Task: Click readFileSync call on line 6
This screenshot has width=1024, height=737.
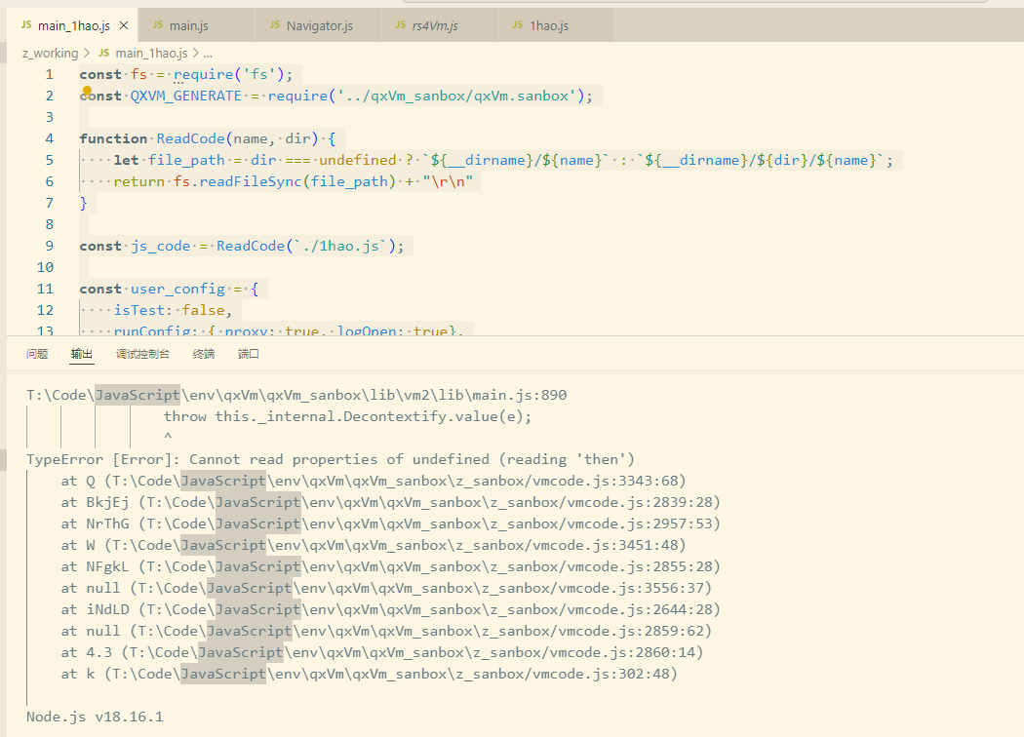Action: point(251,181)
